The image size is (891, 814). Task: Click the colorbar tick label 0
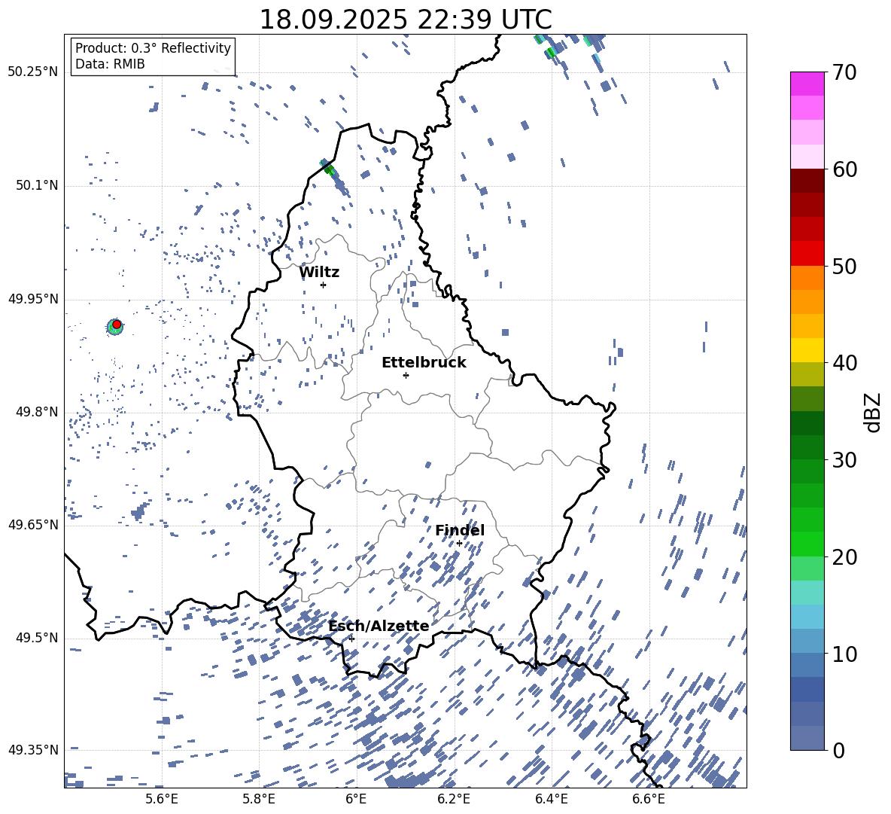pos(838,750)
